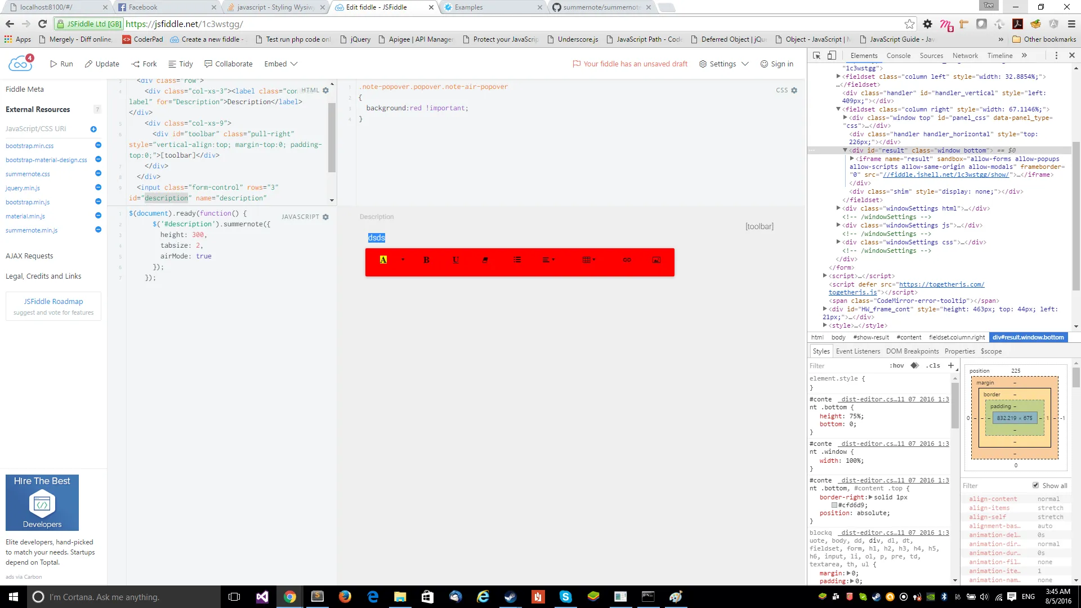The image size is (1081, 608).
Task: Switch to the Console tab in DevTools
Action: [x=898, y=56]
